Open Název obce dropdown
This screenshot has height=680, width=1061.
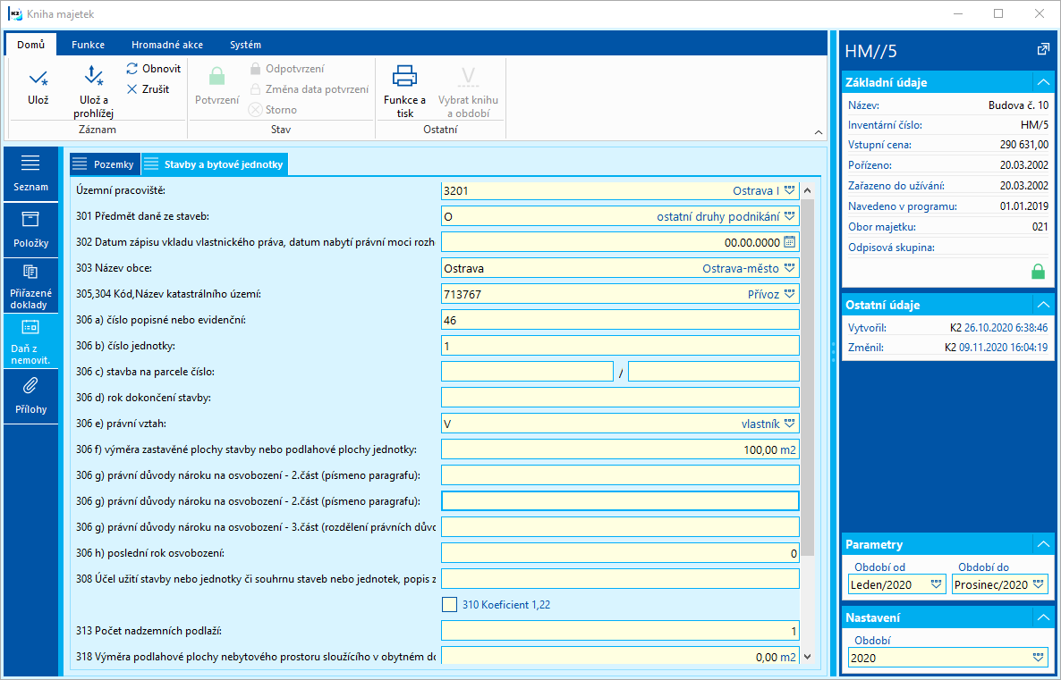point(790,268)
